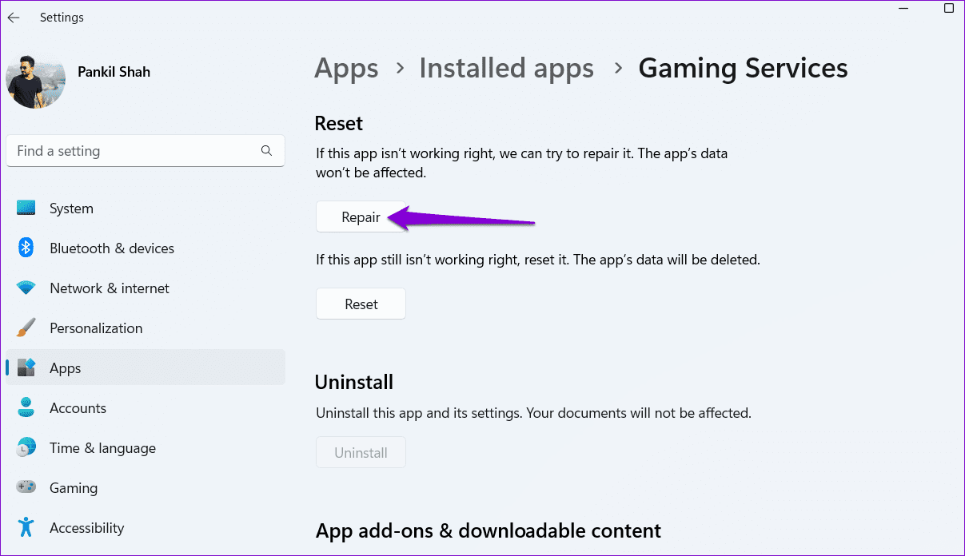The height and width of the screenshot is (556, 965).
Task: Click the Repair button
Action: click(x=361, y=216)
